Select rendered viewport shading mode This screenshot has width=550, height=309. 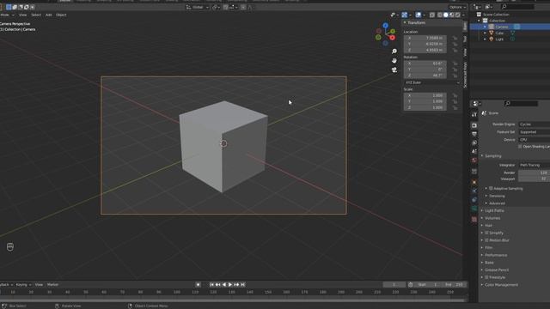pos(457,15)
